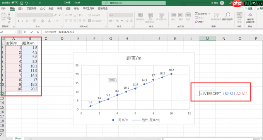Toggle Center horizontal alignment
This screenshot has width=263, height=140.
(x=71, y=21)
